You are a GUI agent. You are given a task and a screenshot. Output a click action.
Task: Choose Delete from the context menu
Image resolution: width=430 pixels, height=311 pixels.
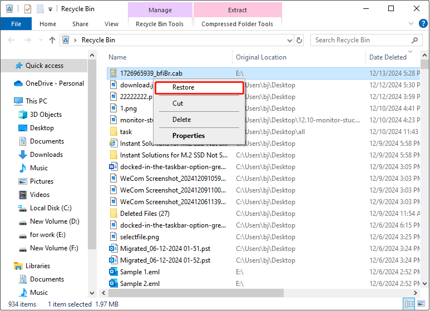(x=199, y=120)
